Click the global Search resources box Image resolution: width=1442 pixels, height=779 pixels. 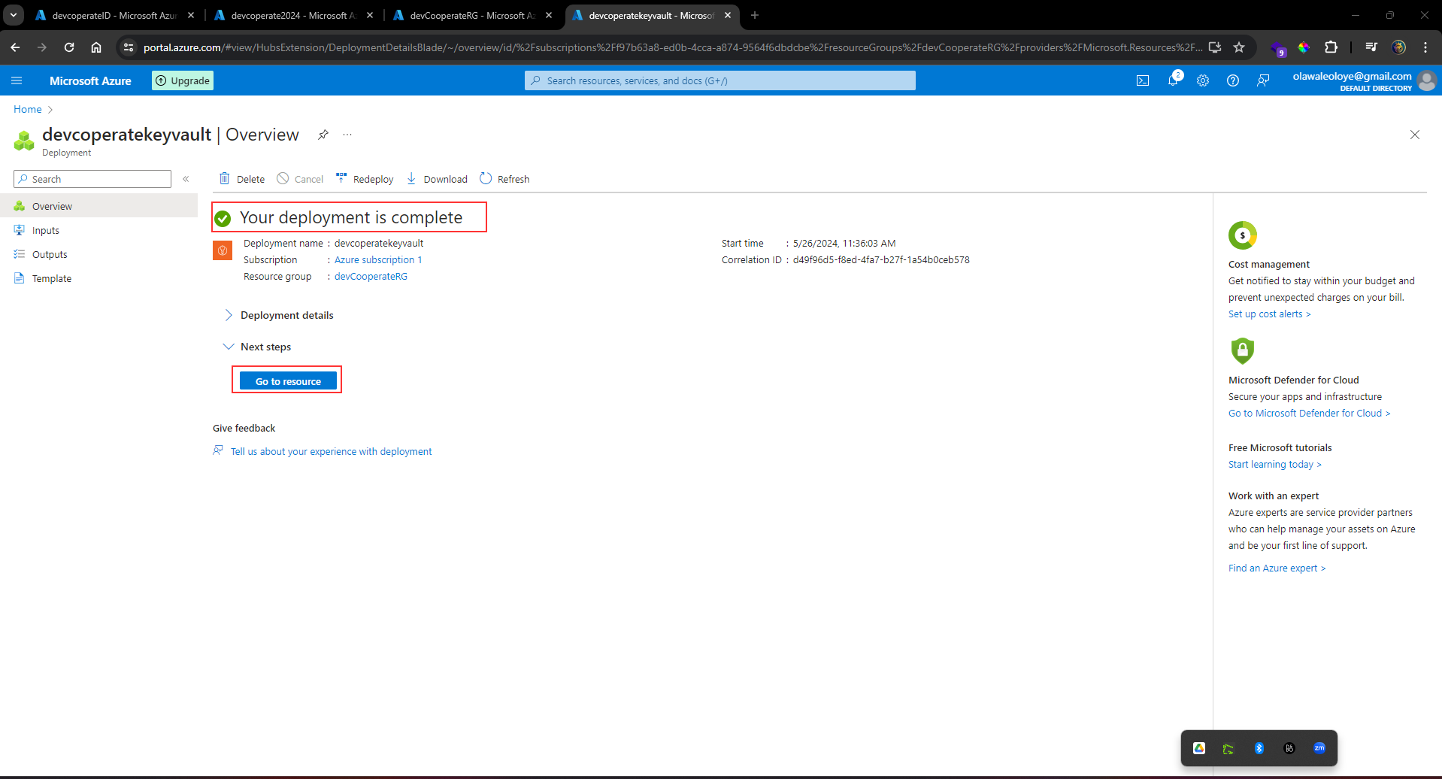(720, 80)
